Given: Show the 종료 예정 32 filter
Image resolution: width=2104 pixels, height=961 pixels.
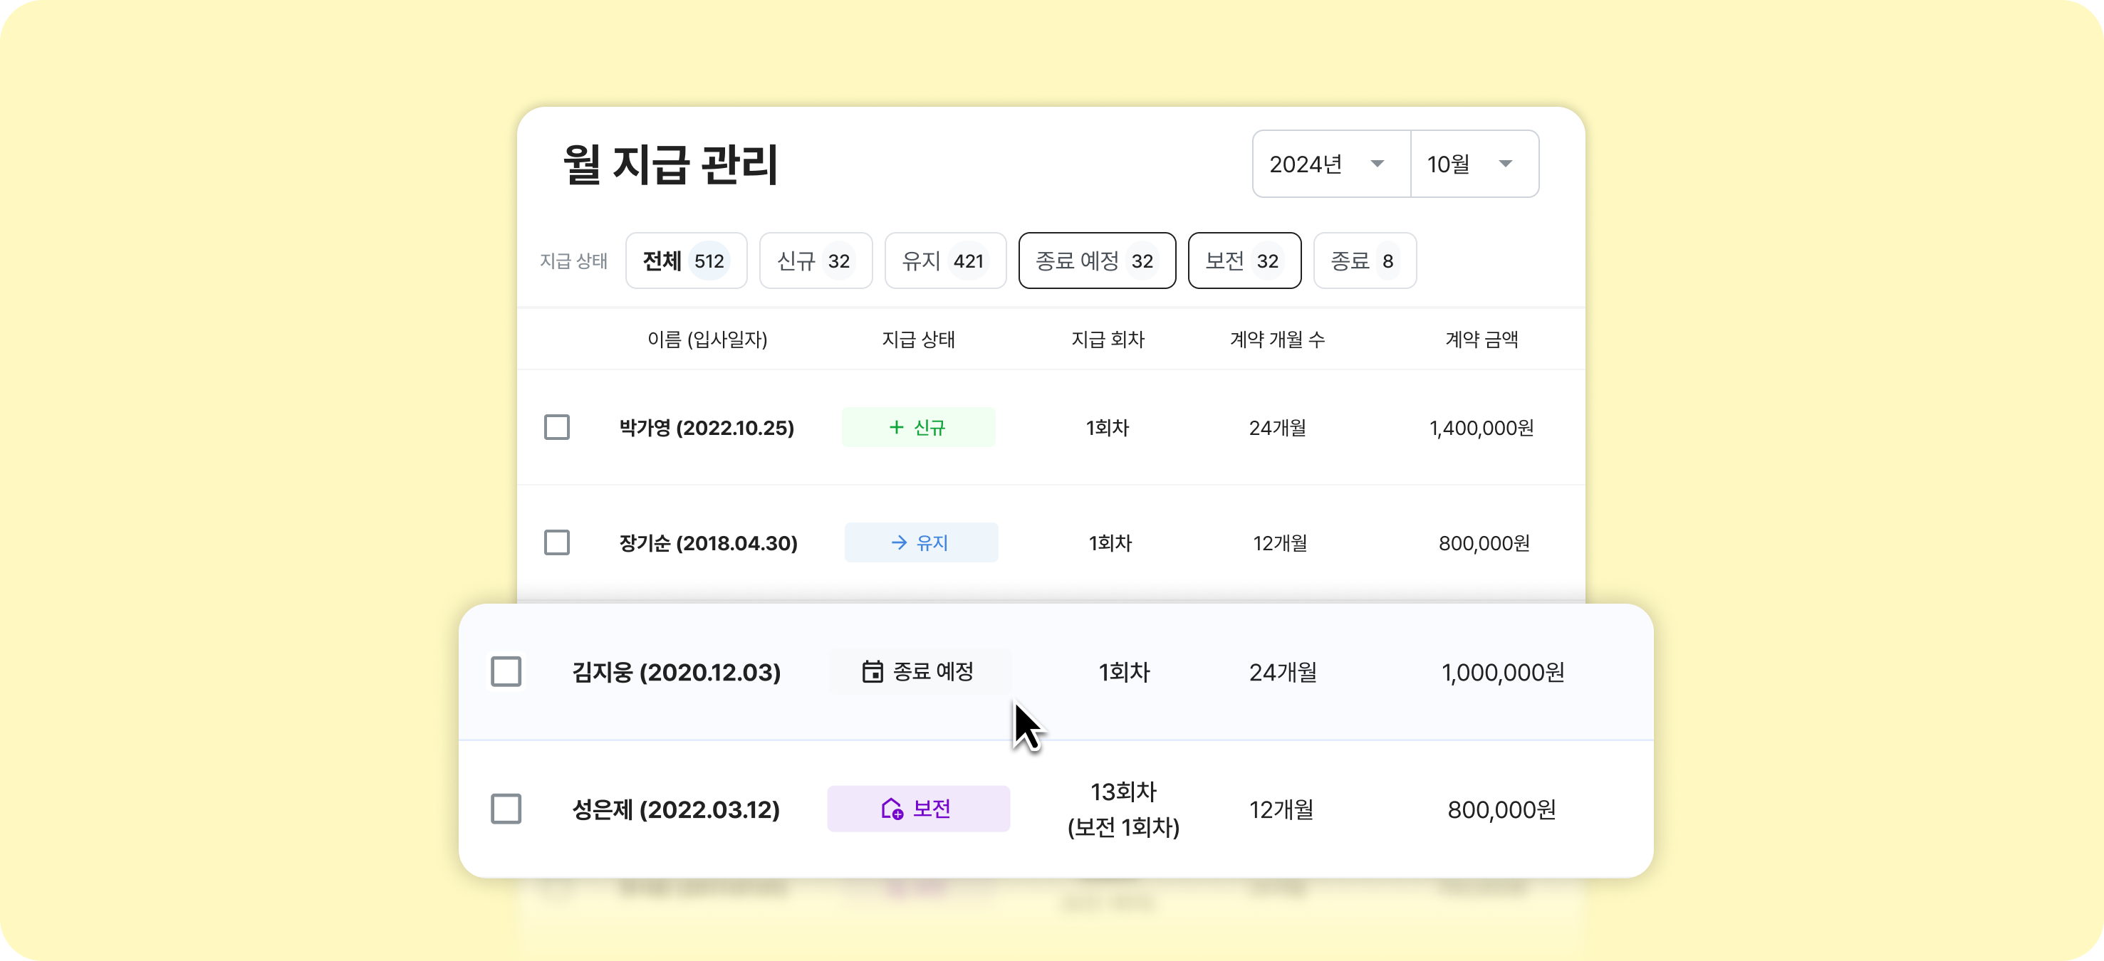Looking at the screenshot, I should 1096,261.
